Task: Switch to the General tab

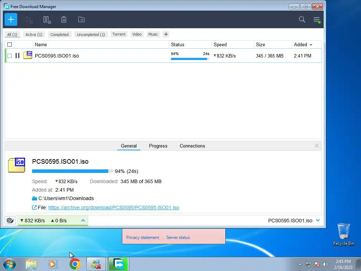Action: 129,146
